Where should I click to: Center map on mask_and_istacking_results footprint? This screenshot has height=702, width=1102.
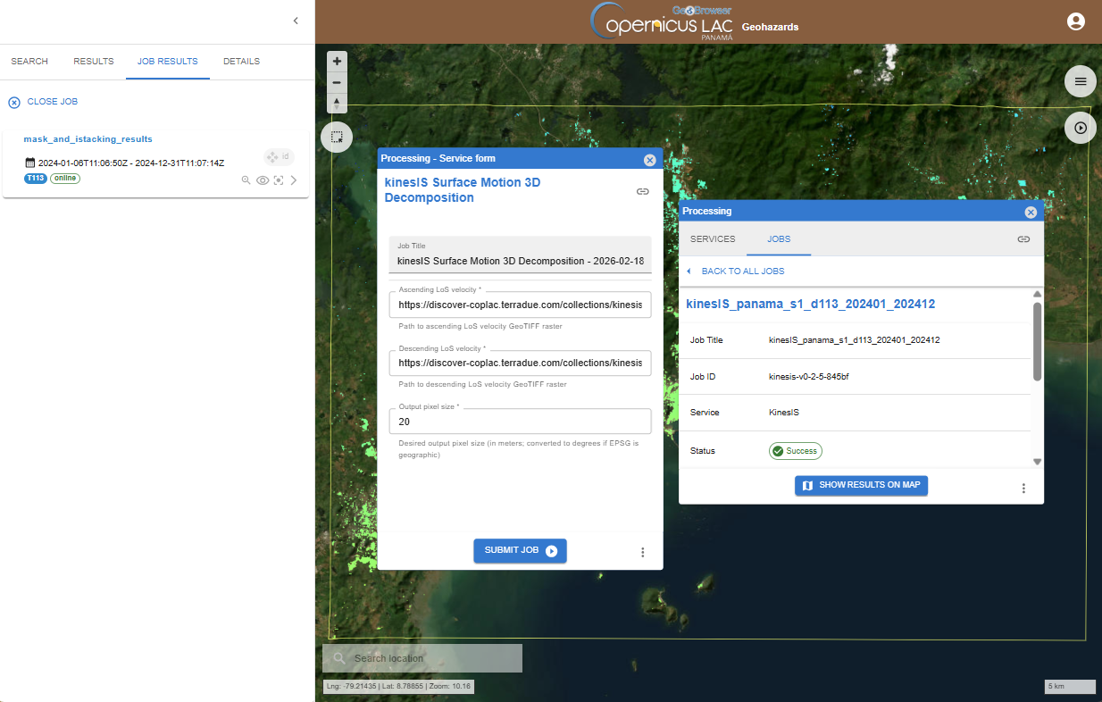click(279, 180)
